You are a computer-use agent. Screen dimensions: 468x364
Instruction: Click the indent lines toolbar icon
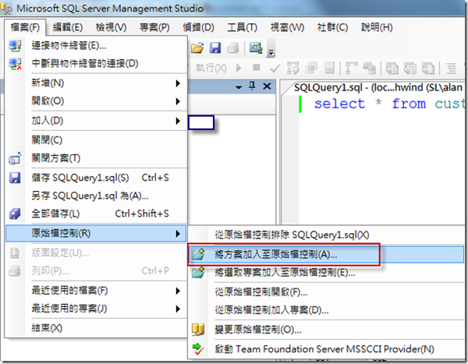451,68
